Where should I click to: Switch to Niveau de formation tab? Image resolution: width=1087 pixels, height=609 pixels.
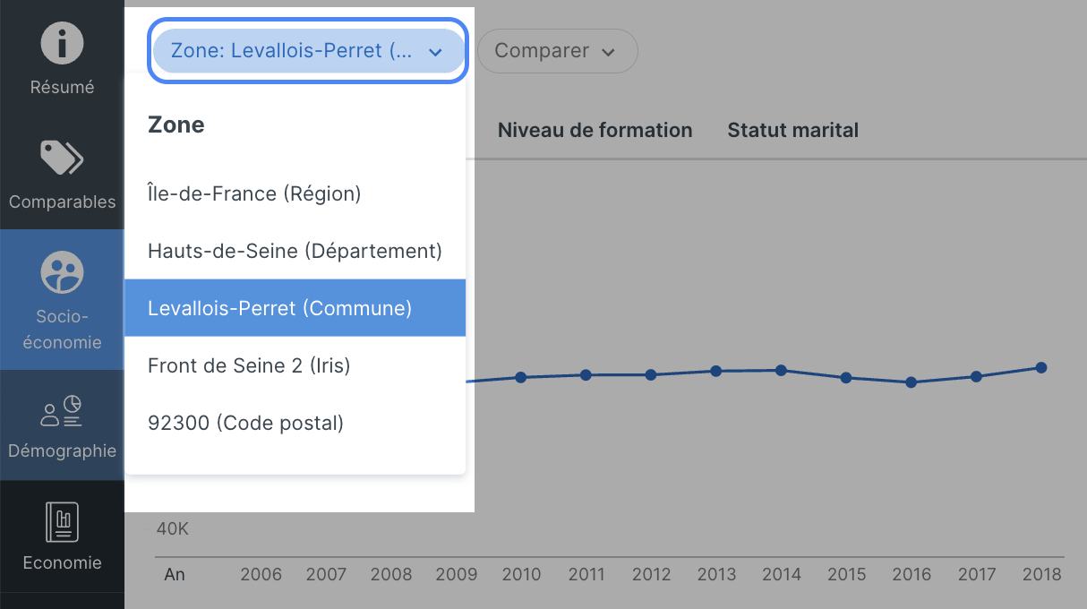pyautogui.click(x=595, y=130)
